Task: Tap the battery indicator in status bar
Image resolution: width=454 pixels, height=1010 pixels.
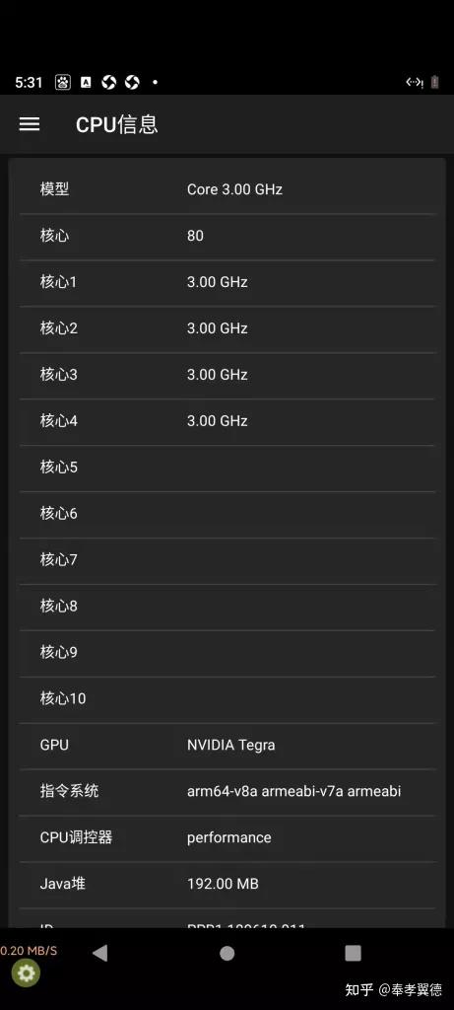Action: [x=435, y=82]
